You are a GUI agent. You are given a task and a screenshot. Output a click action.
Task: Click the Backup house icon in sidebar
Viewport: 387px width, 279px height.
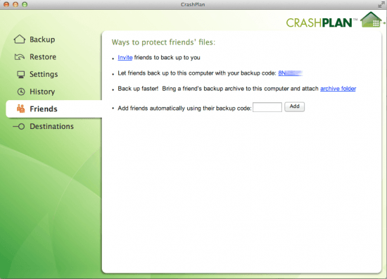tap(20, 39)
